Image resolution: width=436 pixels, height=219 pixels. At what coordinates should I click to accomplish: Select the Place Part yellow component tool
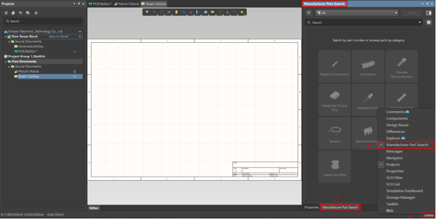(176, 12)
